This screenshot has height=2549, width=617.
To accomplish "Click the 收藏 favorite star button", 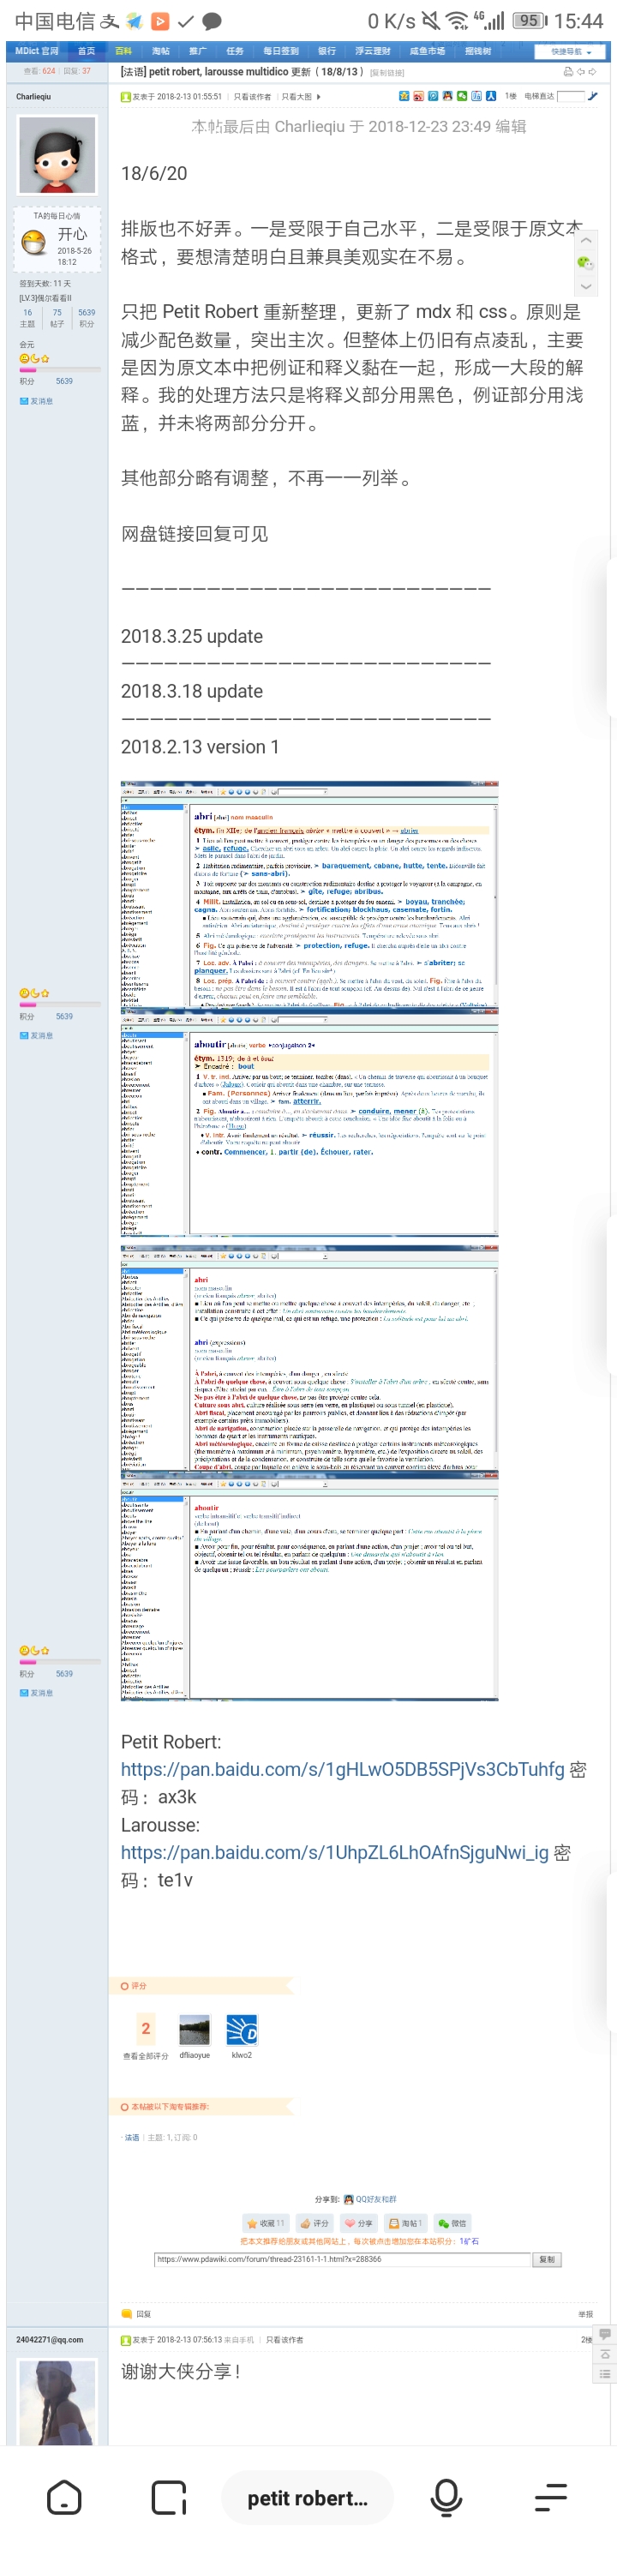I will [x=265, y=2222].
